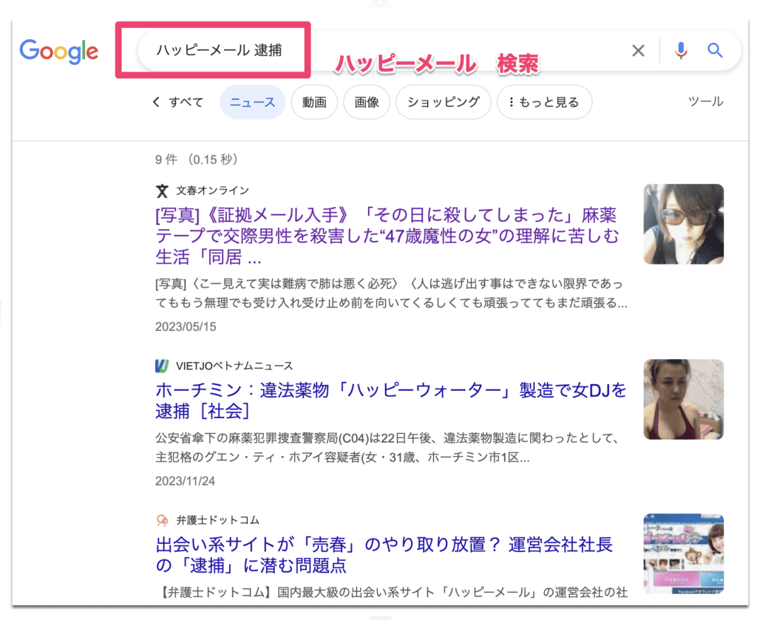757x620 pixels.
Task: Go back using the left chevron by すべて
Action: 156,102
